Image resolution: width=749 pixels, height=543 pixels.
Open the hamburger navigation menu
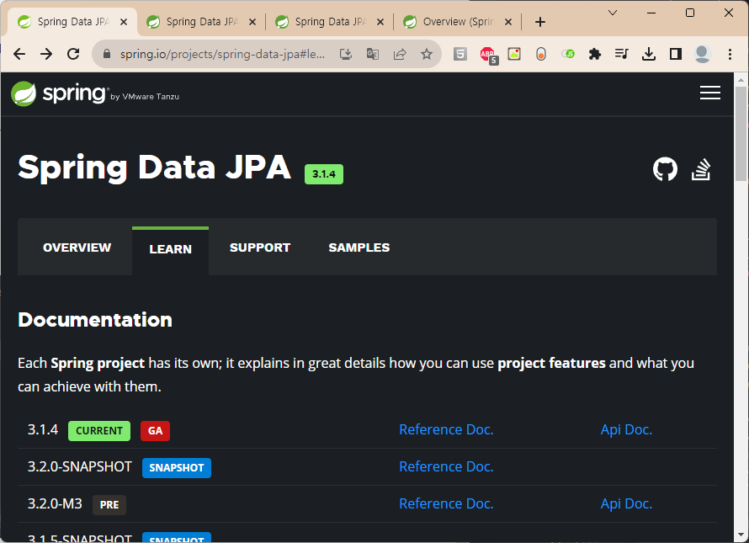click(x=709, y=93)
